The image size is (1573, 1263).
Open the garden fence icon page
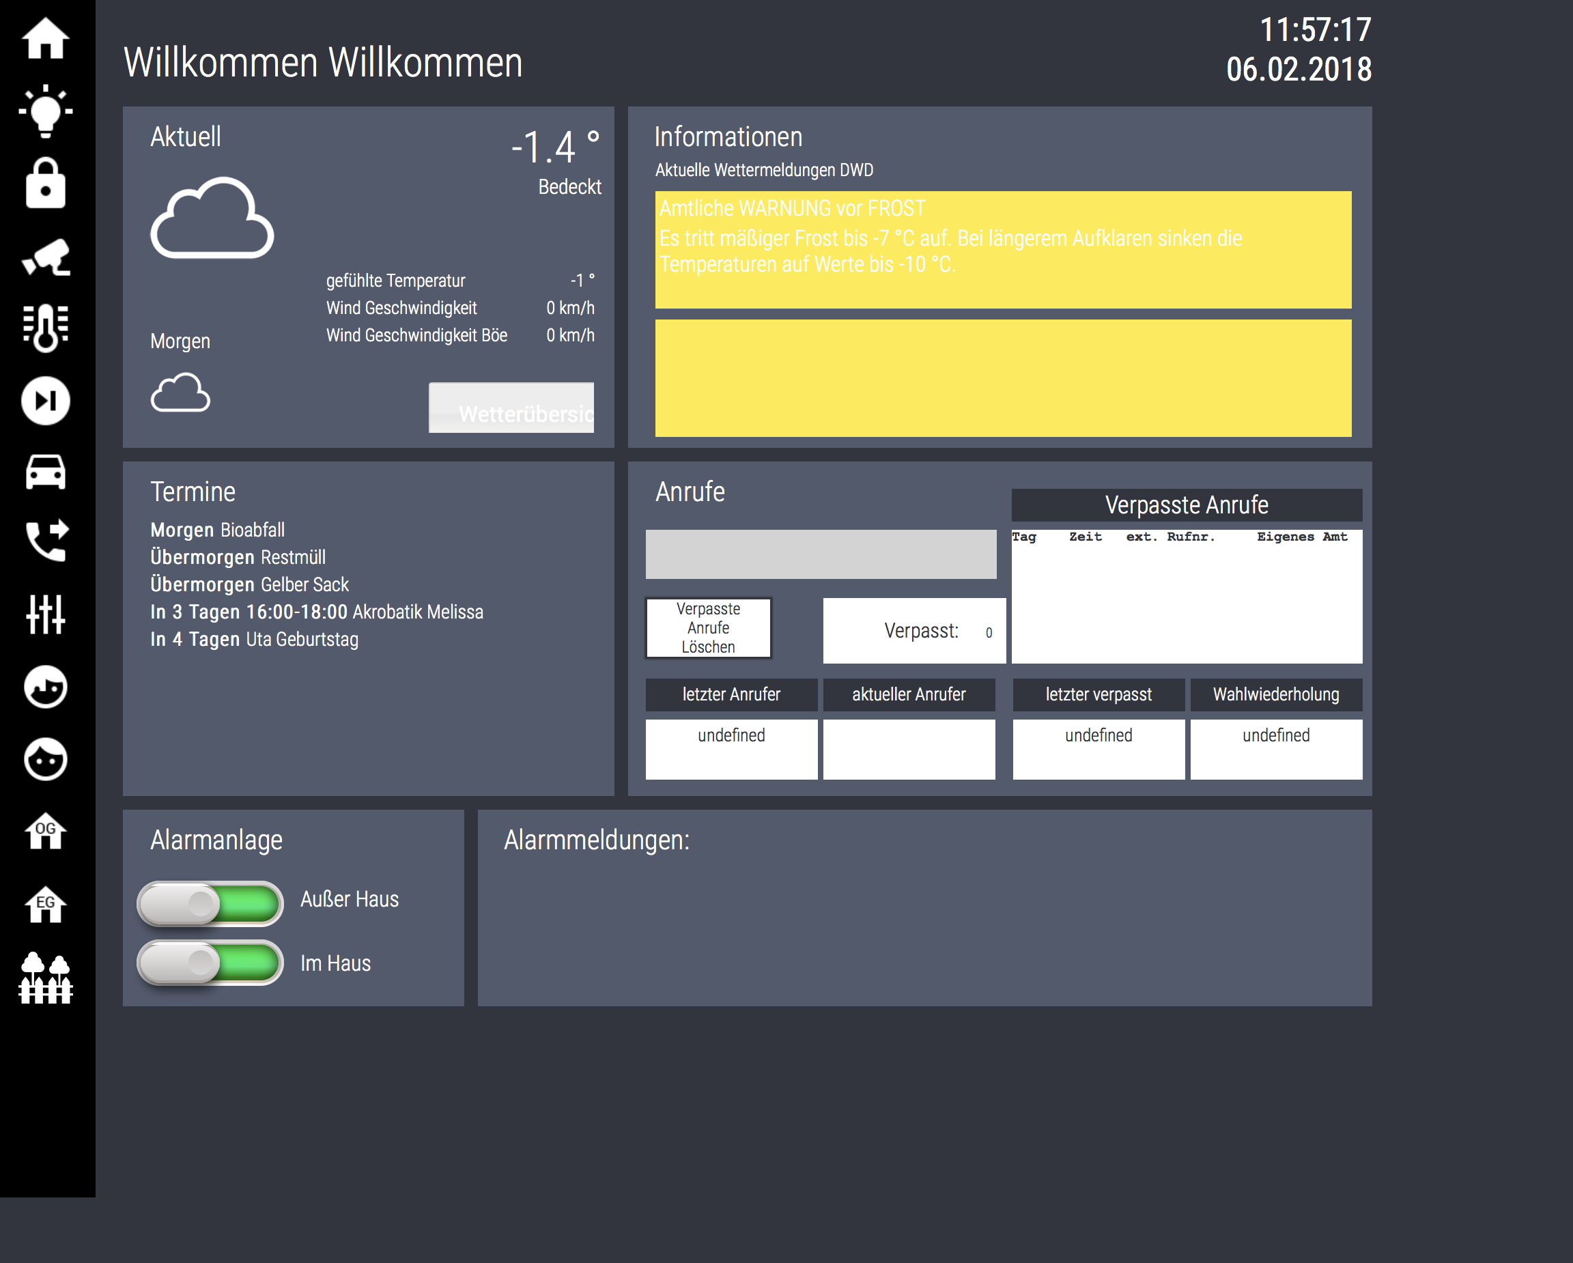(46, 978)
